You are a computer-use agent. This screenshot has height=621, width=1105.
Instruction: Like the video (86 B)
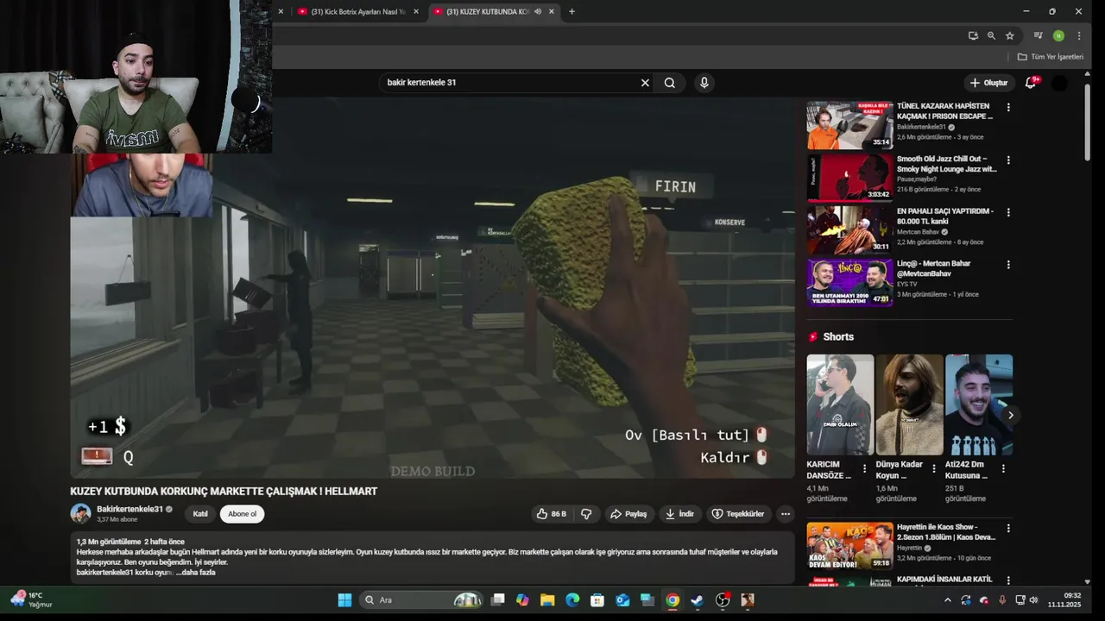tap(551, 514)
